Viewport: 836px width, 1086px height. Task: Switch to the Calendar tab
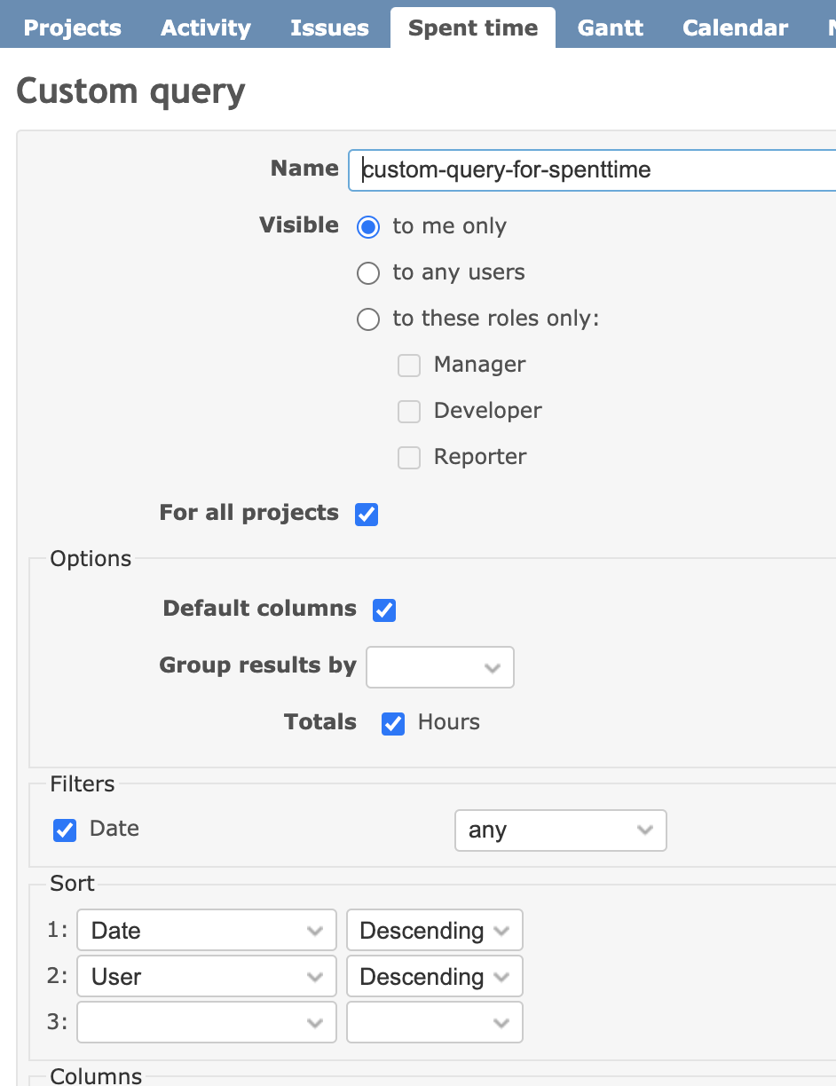click(x=735, y=28)
